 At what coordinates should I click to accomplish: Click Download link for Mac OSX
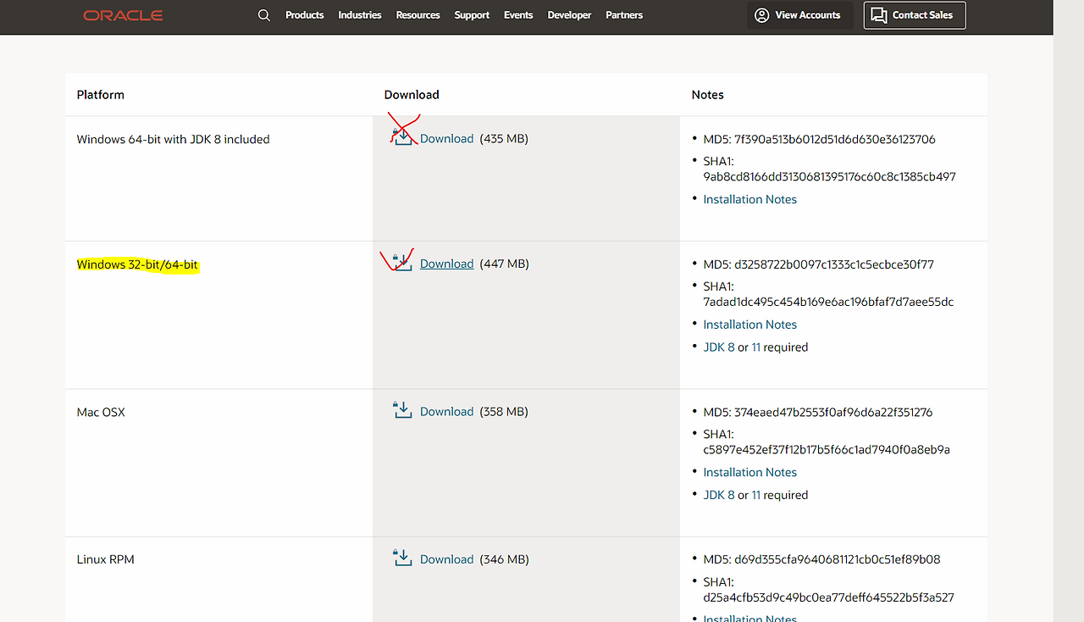coord(447,411)
